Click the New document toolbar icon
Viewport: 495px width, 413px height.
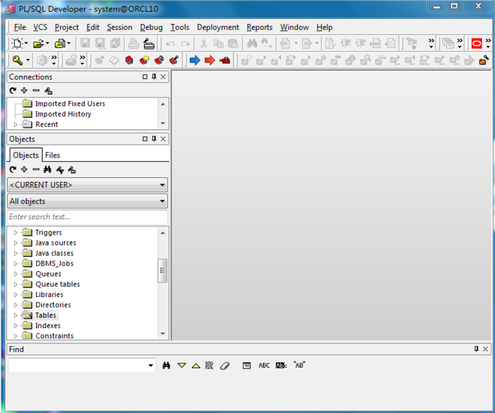point(17,43)
